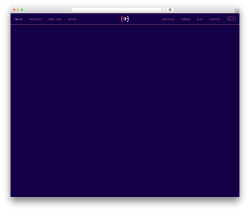Open the Contacto page
Viewport: 250px width, 212px height.
pyautogui.click(x=214, y=20)
